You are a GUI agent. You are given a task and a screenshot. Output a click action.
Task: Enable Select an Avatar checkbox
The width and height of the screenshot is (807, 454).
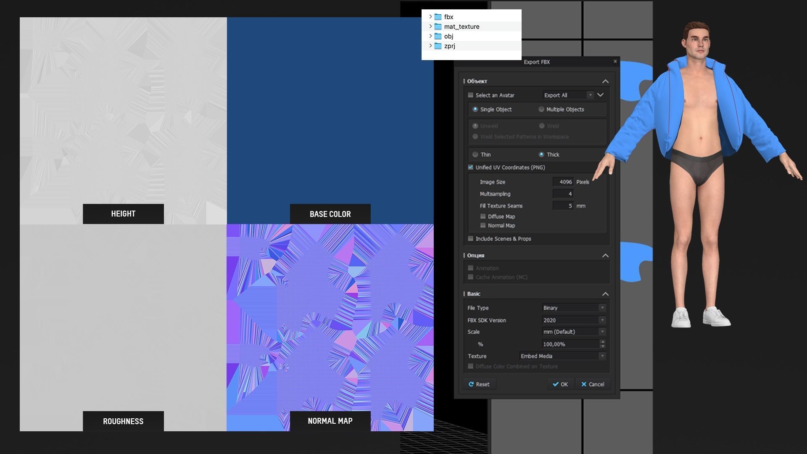tap(471, 95)
